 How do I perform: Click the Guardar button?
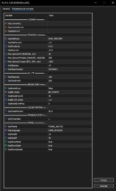coord(104,186)
